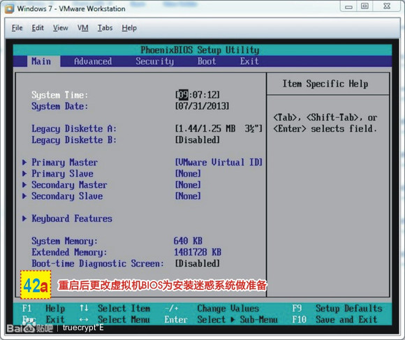The width and height of the screenshot is (405, 340).
Task: Click the Secondary Slave label
Action: 67,196
